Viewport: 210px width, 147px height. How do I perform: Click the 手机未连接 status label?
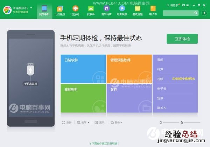click(30, 84)
